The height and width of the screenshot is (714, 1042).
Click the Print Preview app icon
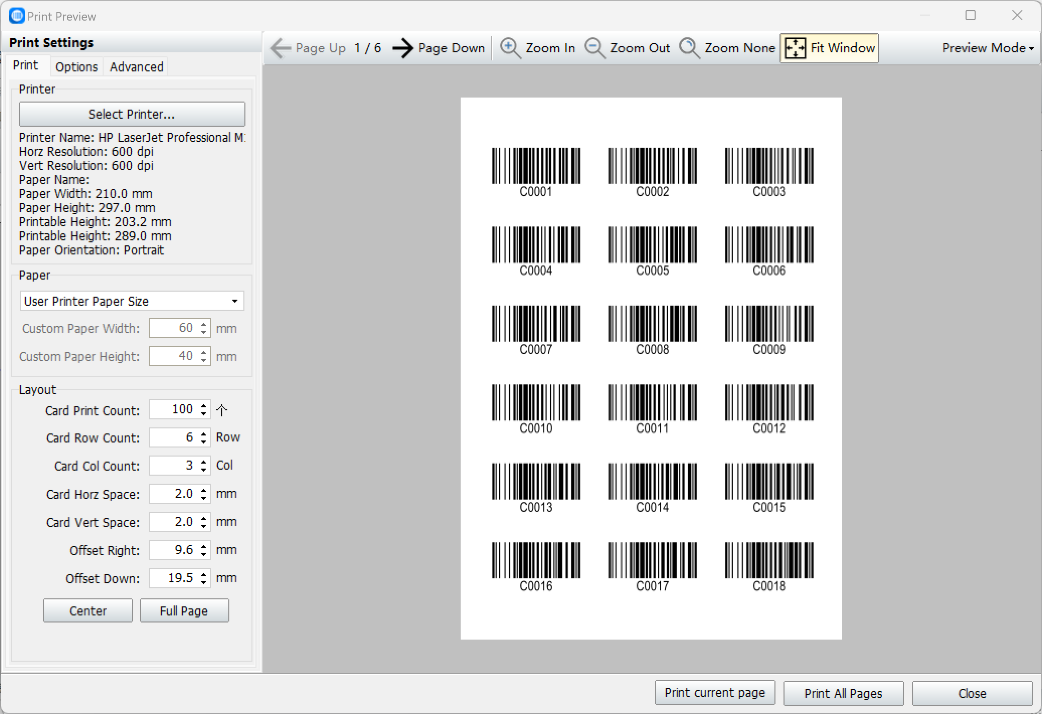click(x=17, y=16)
